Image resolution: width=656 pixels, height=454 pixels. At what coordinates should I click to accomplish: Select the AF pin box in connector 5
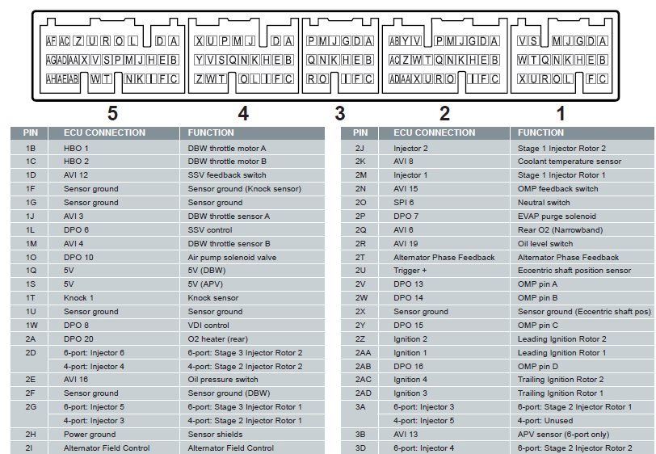51,41
